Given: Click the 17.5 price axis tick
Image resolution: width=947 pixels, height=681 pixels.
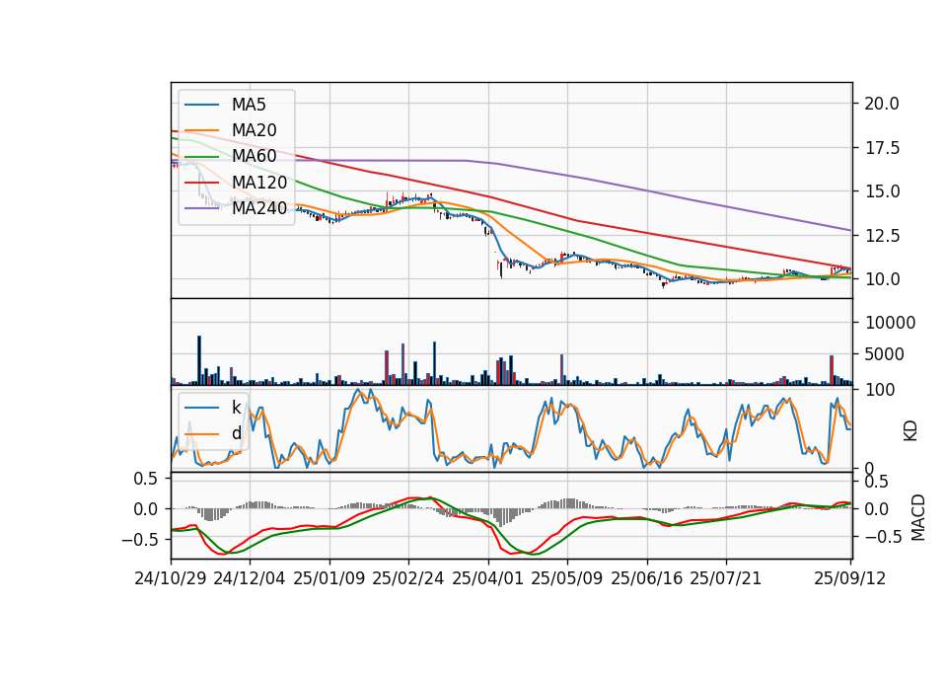Looking at the screenshot, I should click(882, 148).
